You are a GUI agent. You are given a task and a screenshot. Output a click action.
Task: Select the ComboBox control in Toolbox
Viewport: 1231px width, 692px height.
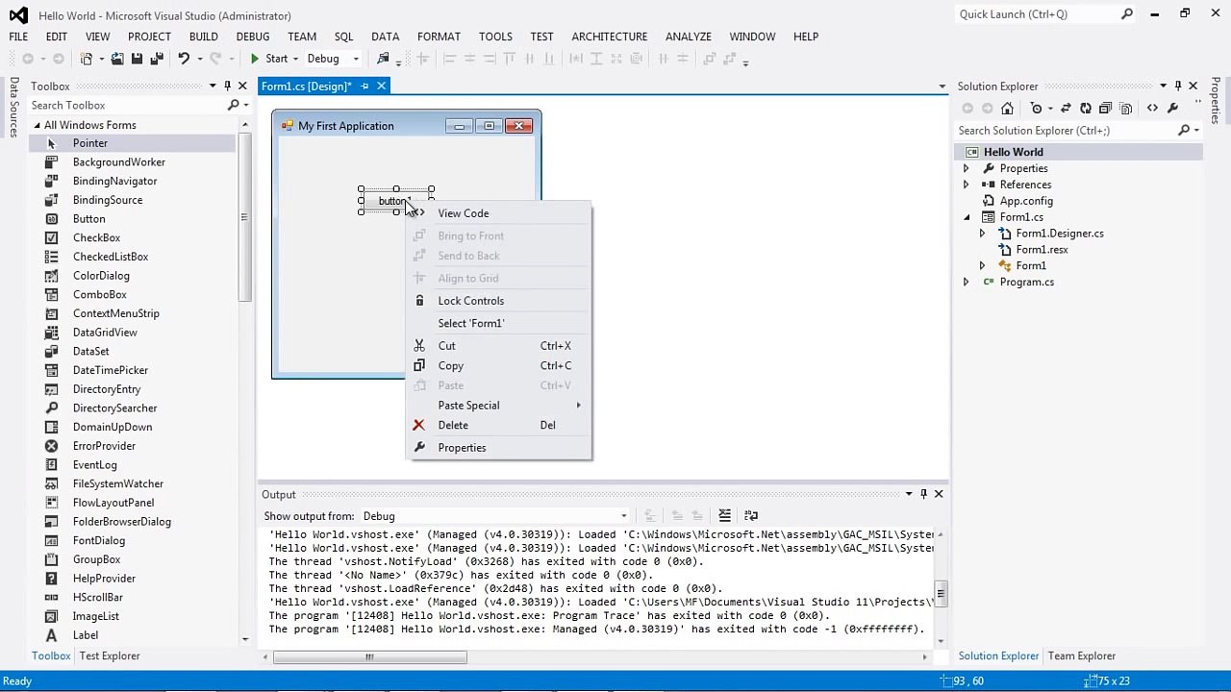point(99,294)
